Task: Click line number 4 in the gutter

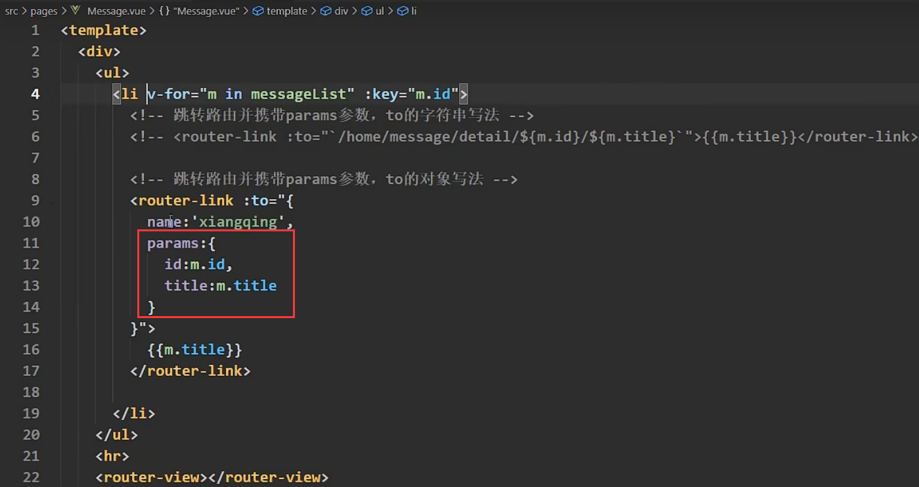Action: point(35,94)
